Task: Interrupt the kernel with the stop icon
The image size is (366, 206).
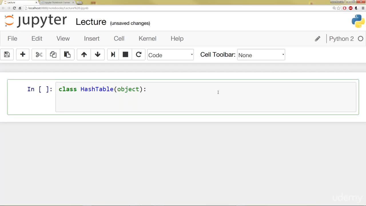Action: click(125, 54)
